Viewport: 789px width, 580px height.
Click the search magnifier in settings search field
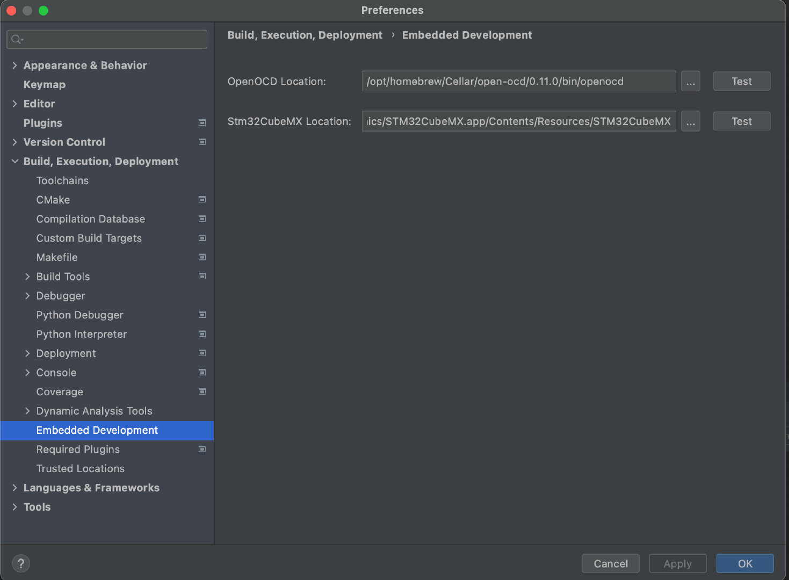click(x=16, y=39)
